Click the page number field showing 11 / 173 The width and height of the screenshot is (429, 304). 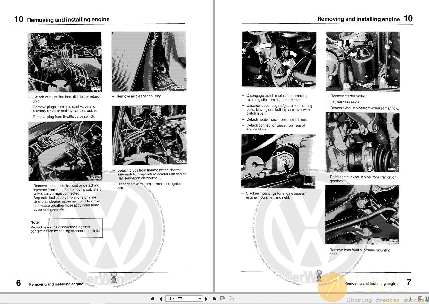(181, 299)
